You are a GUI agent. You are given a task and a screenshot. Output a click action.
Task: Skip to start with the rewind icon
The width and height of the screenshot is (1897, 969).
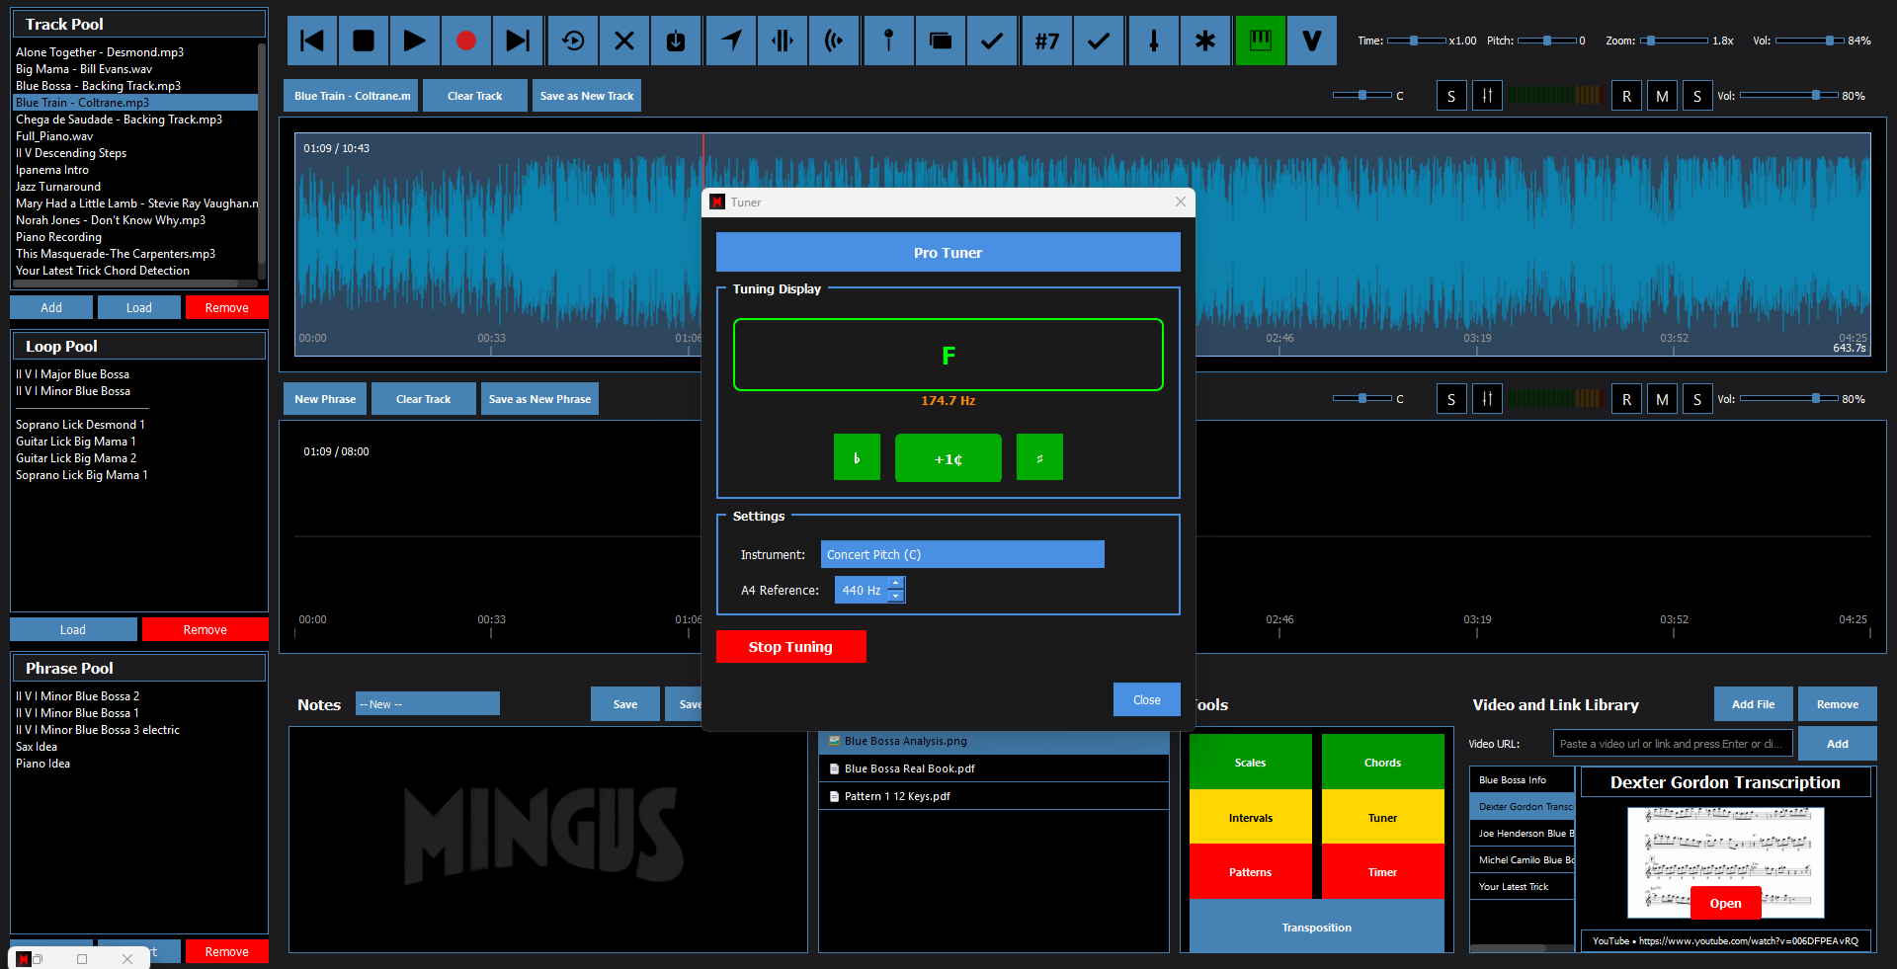pyautogui.click(x=312, y=40)
